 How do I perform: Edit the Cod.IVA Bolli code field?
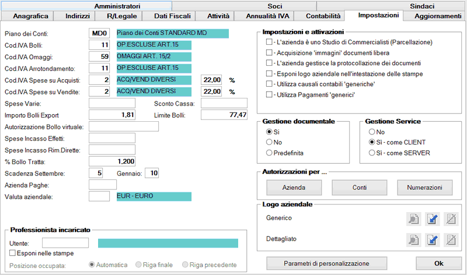[99, 45]
